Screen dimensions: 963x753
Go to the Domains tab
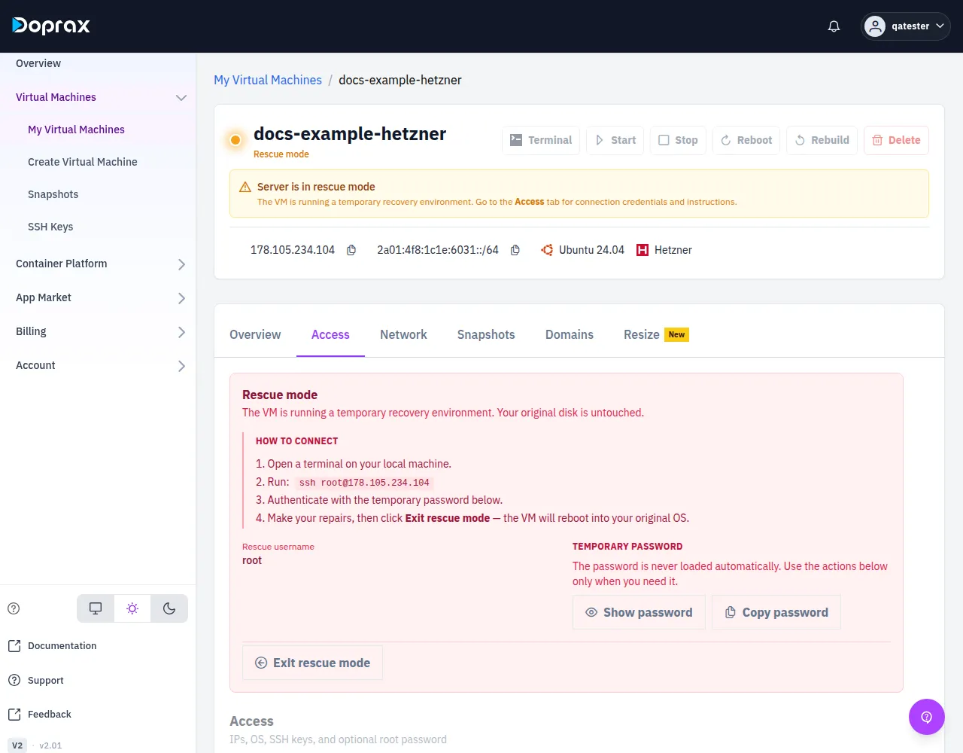pos(570,335)
